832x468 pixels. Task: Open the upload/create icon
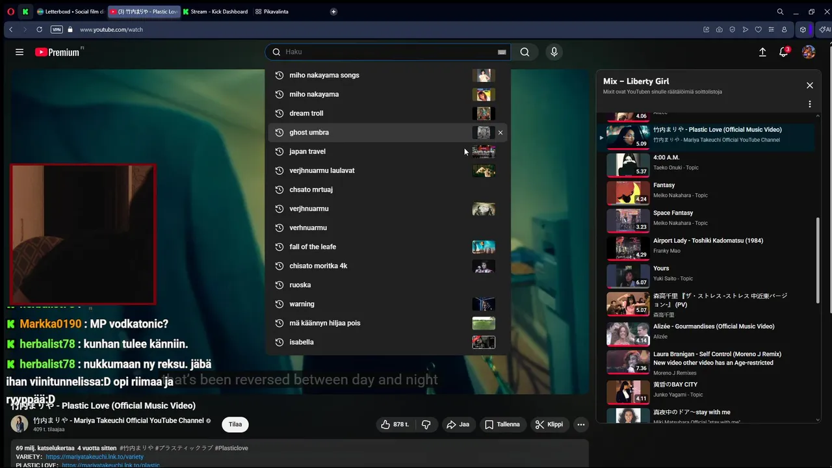click(762, 52)
